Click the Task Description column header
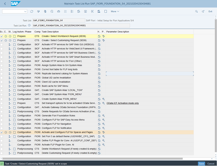The height and width of the screenshot is (166, 217). click(x=50, y=32)
